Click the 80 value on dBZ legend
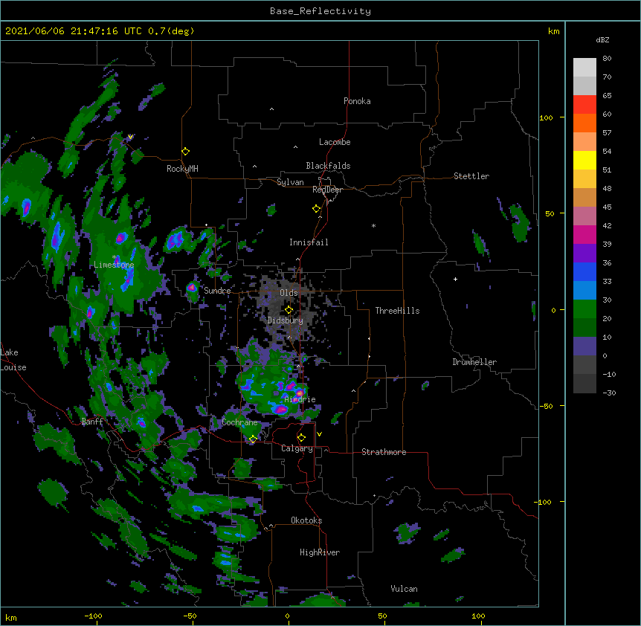The height and width of the screenshot is (626, 641). pyautogui.click(x=607, y=59)
